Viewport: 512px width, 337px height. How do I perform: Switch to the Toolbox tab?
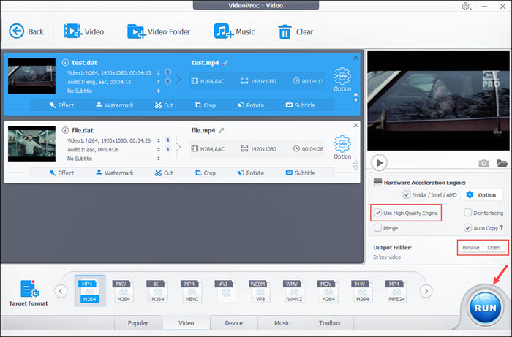[330, 323]
